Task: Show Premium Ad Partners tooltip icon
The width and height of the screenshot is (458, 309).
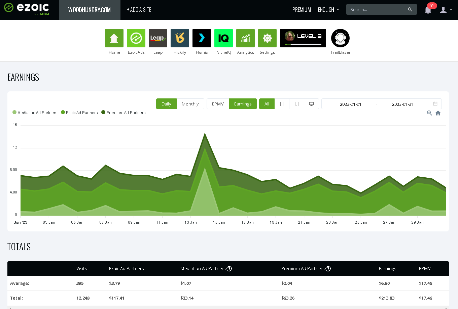Action: (x=328, y=269)
